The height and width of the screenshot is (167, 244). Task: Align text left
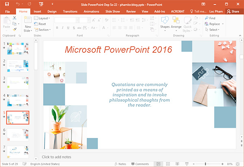(x=114, y=28)
